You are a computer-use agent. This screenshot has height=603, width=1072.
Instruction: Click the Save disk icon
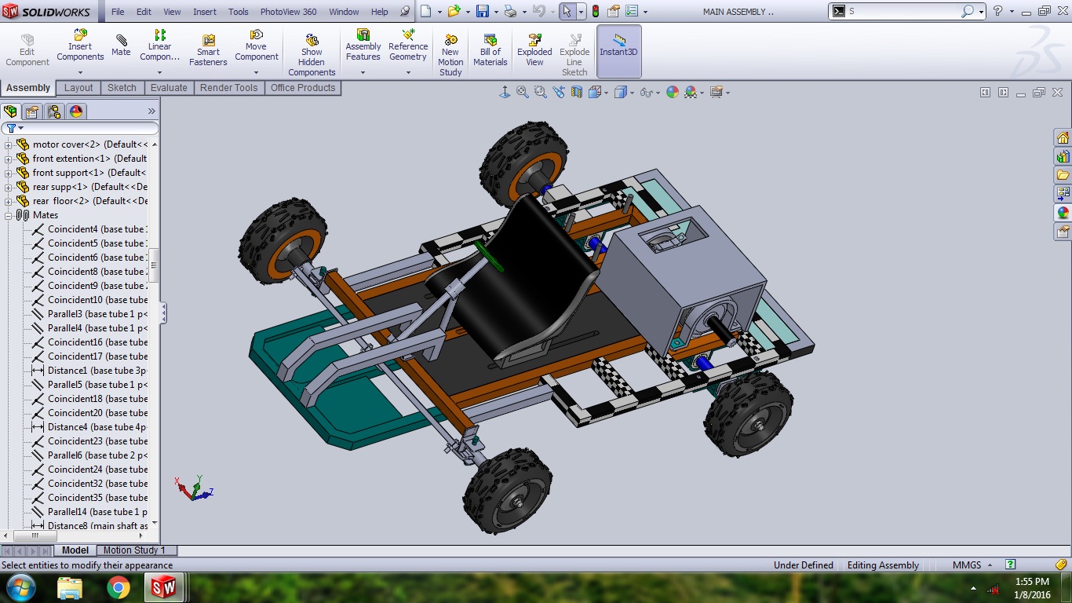click(482, 11)
